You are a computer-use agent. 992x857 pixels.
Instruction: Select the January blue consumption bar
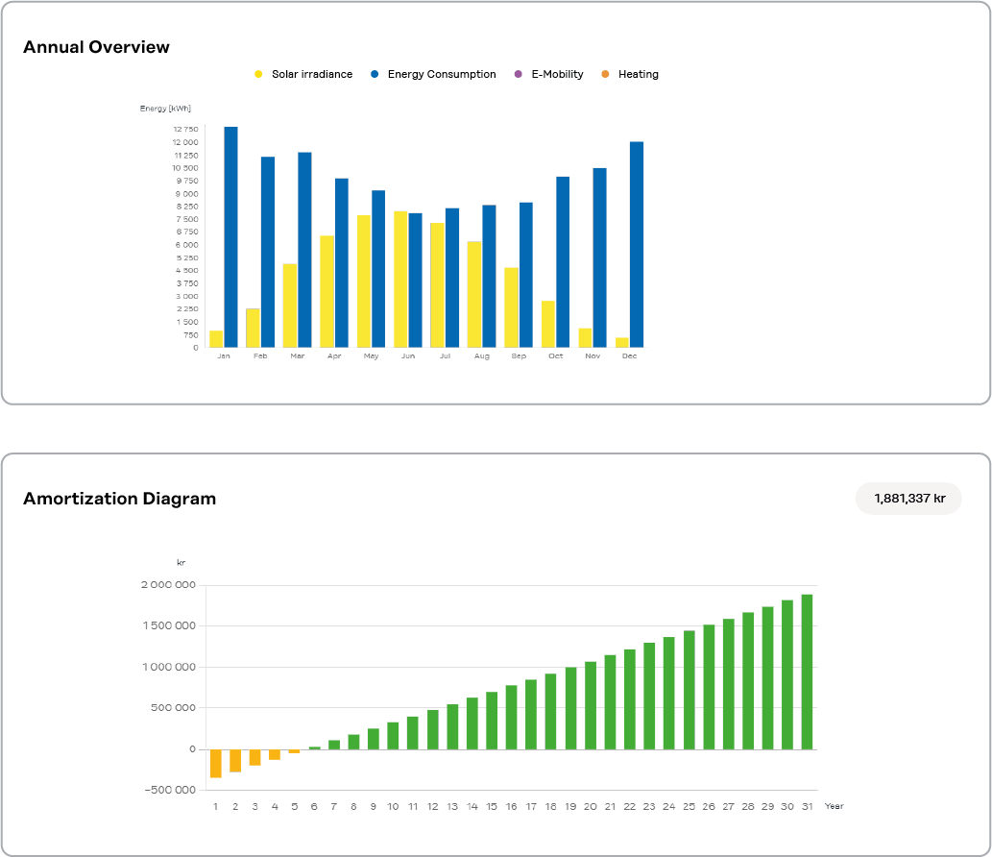pos(230,236)
